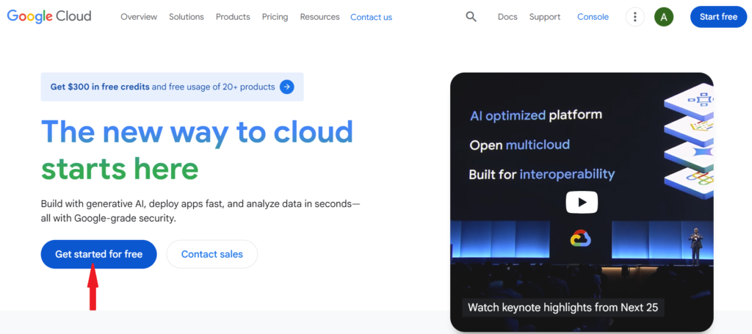
Task: Play the keynote video
Action: pos(582,202)
